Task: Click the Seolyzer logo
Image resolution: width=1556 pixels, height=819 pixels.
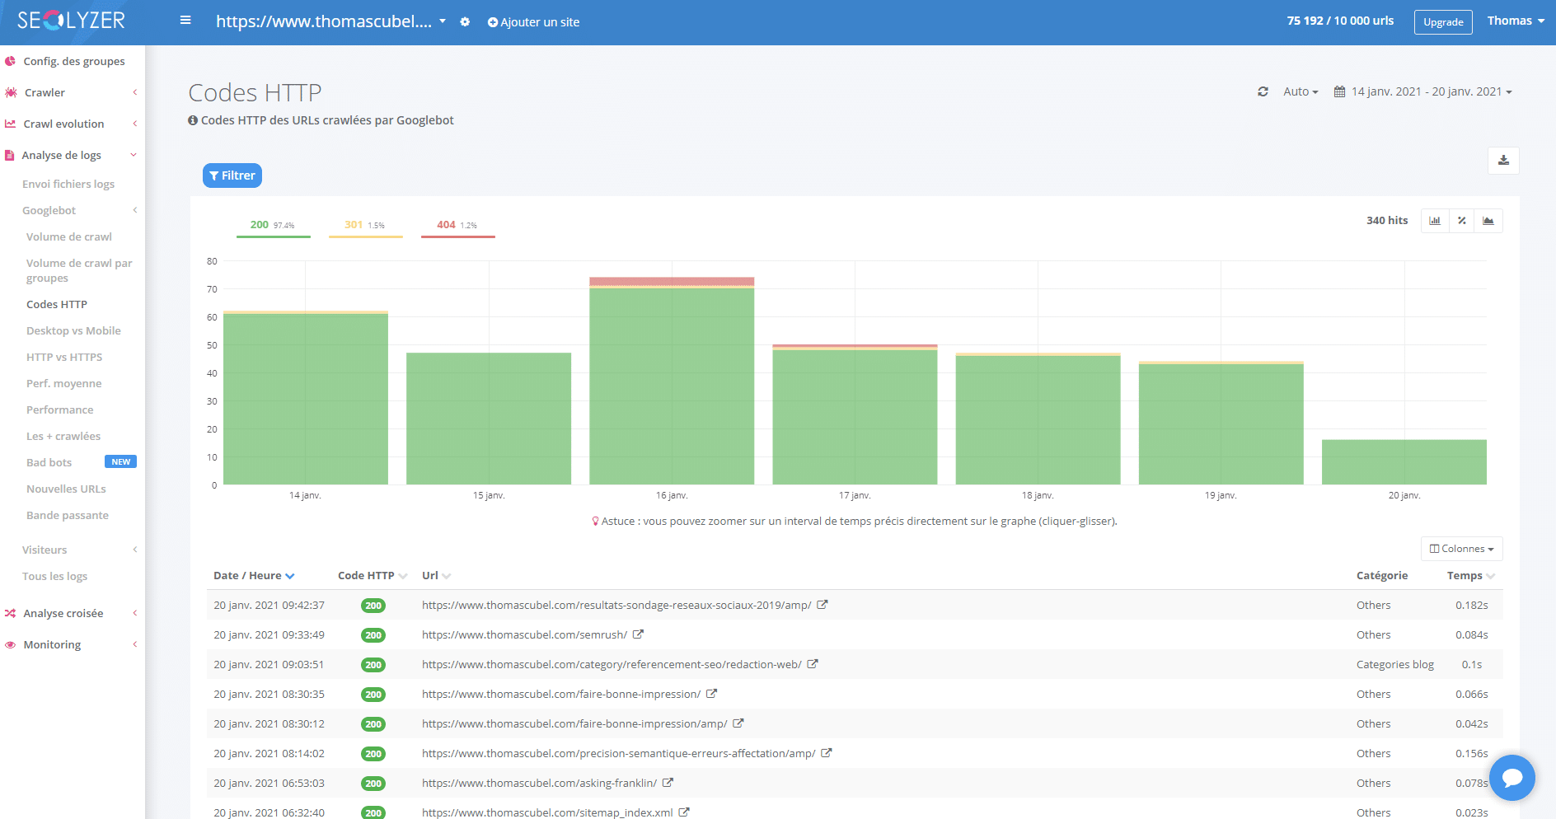Action: 72,21
